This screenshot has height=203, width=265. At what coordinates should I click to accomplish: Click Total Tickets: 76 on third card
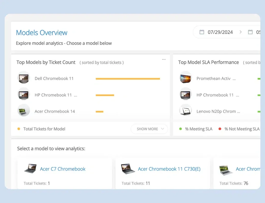coord(234,183)
